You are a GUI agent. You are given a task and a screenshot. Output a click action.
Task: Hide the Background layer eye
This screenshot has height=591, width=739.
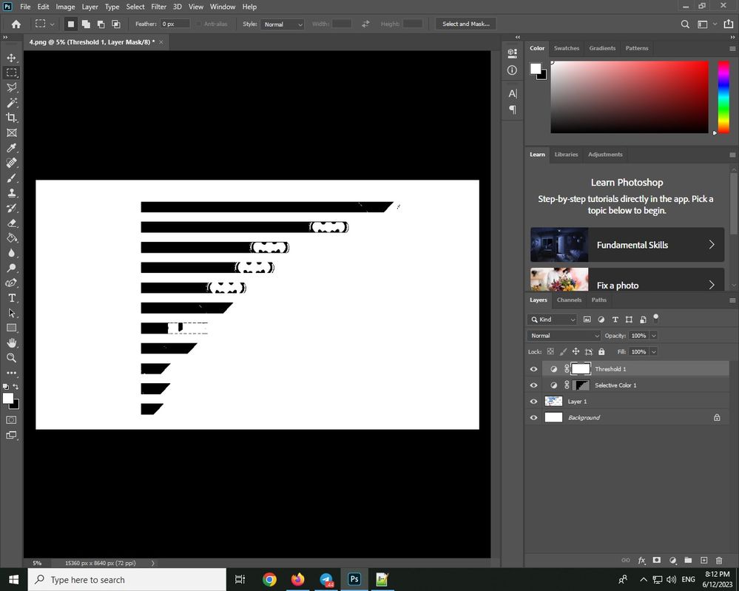[533, 418]
